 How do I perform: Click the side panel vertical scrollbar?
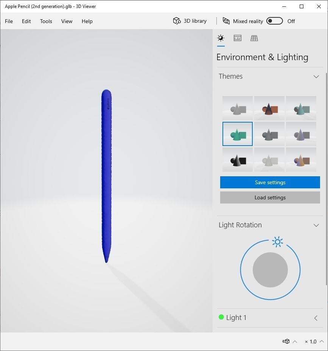tap(326, 179)
